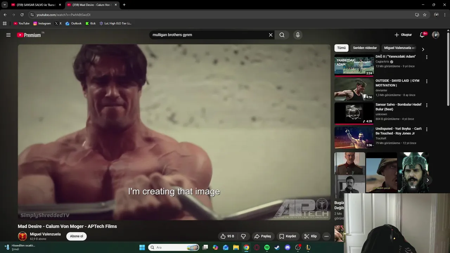Open Miguel Valenzuela channel name
The image size is (450, 253).
click(x=45, y=234)
